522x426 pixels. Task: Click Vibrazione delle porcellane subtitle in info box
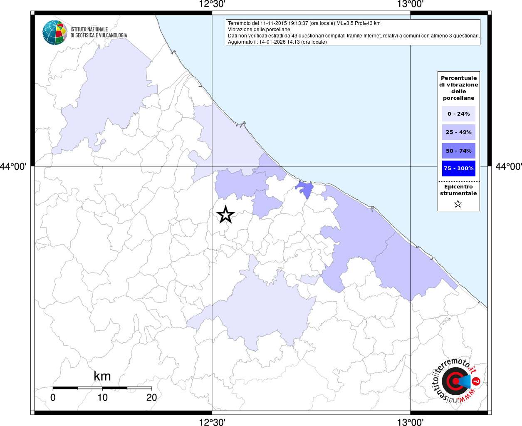tap(259, 30)
